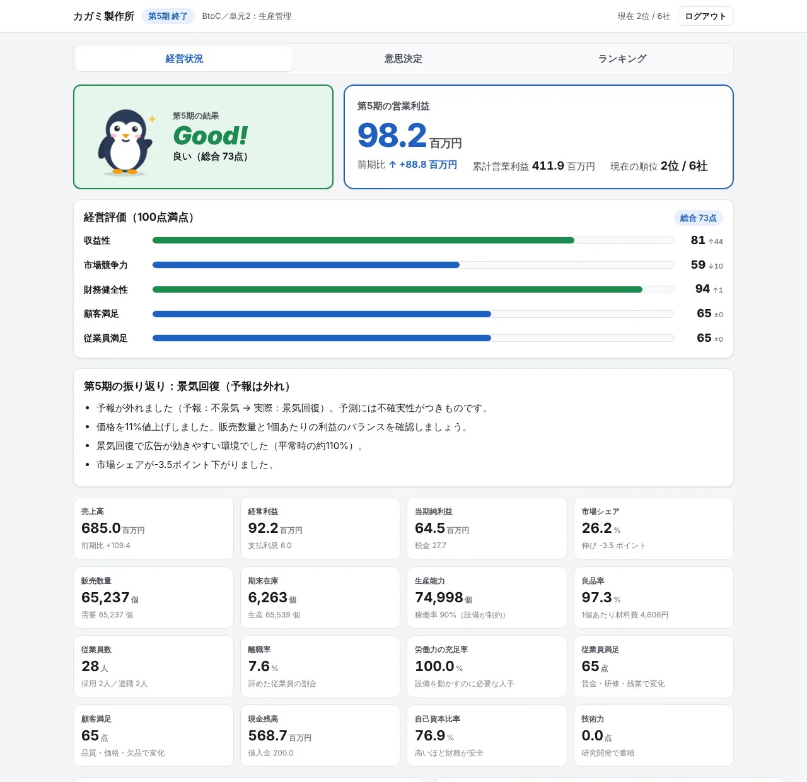Switch to the 経営状況 tab

[184, 59]
